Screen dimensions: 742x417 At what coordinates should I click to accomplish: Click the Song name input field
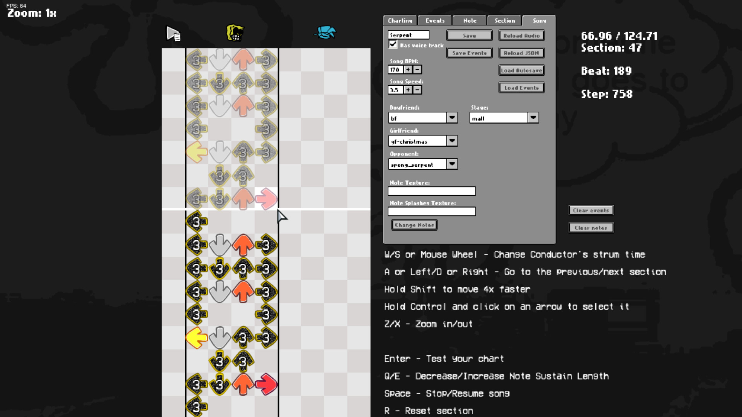tap(407, 35)
